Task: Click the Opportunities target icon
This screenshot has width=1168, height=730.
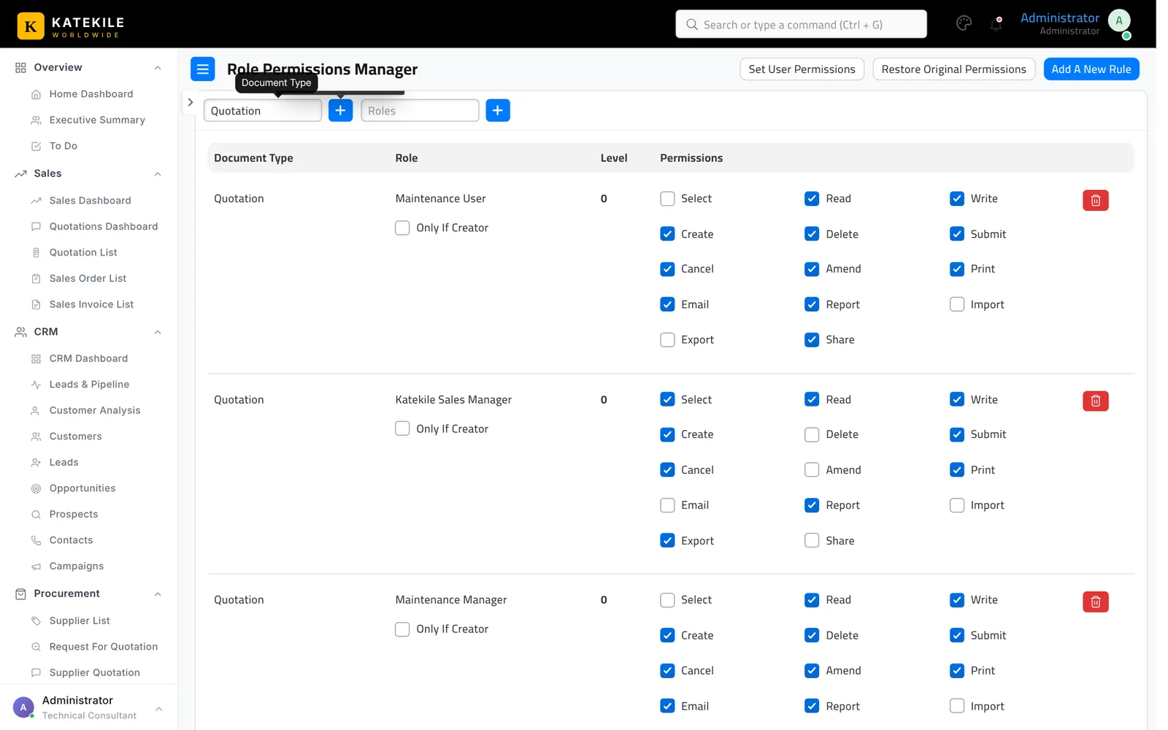Action: click(x=36, y=488)
